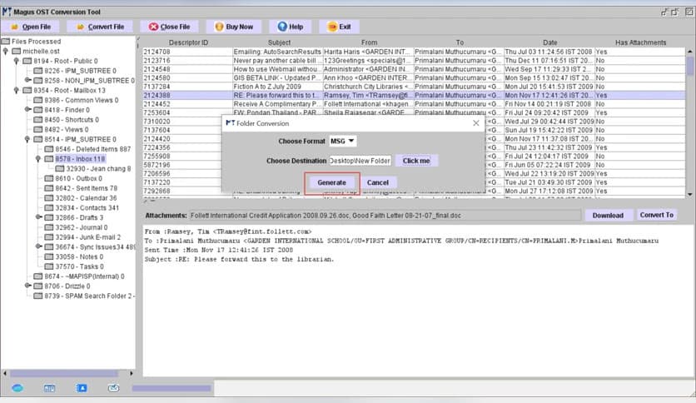Screen dimensions: 696x403
Task: Select email row with descriptor 2124708
Action: tap(414, 52)
